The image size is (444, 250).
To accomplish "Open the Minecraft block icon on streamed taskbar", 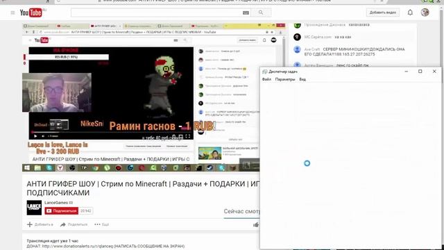I will [233, 168].
